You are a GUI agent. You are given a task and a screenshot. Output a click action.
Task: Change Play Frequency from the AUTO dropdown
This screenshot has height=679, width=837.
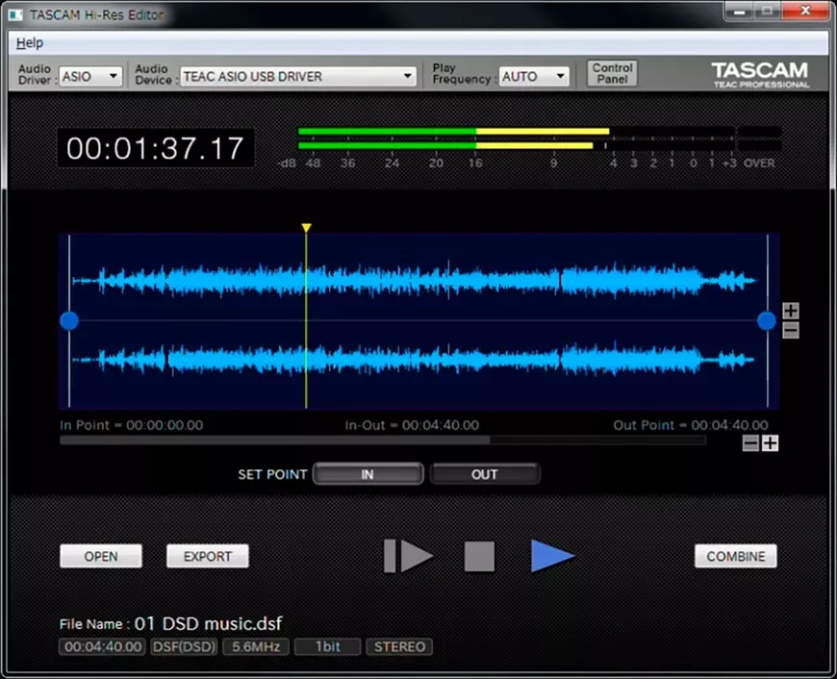(534, 75)
